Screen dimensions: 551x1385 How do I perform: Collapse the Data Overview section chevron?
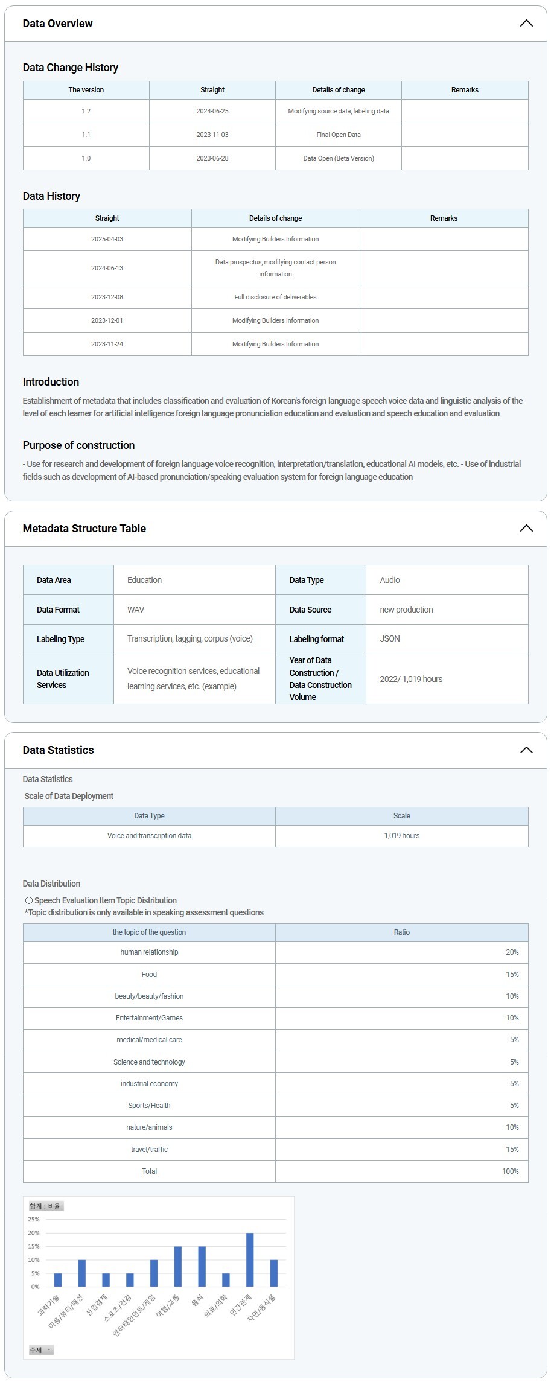(526, 24)
